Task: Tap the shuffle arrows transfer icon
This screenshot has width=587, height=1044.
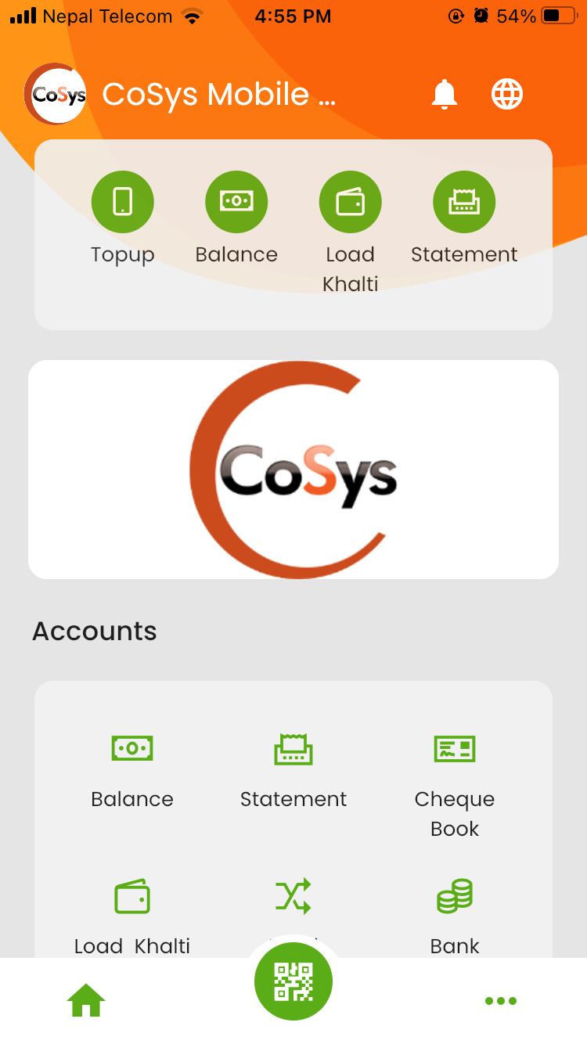Action: pos(293,896)
